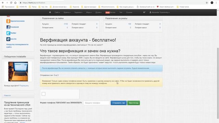
Task: Open the Twitter link in the sidebar
Action: (13, 33)
